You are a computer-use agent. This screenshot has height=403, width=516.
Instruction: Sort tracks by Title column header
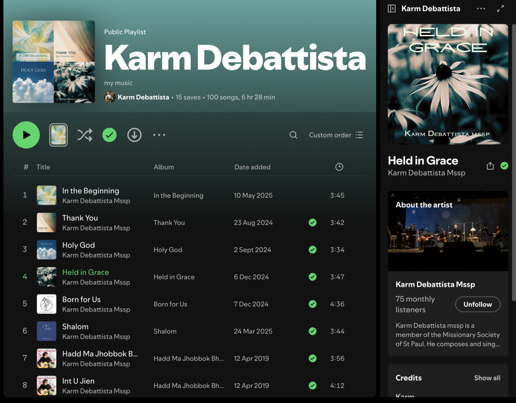click(43, 167)
